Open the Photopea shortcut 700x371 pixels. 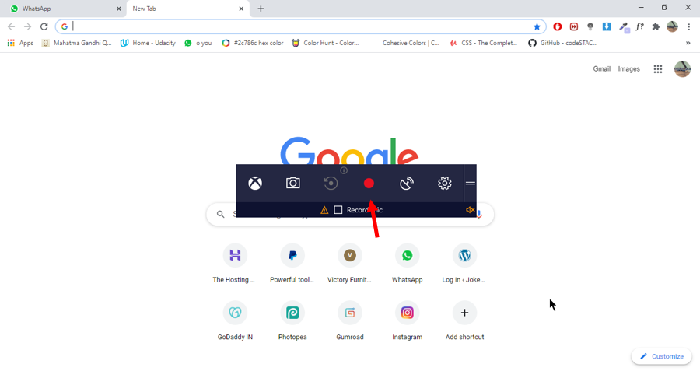[x=292, y=320]
